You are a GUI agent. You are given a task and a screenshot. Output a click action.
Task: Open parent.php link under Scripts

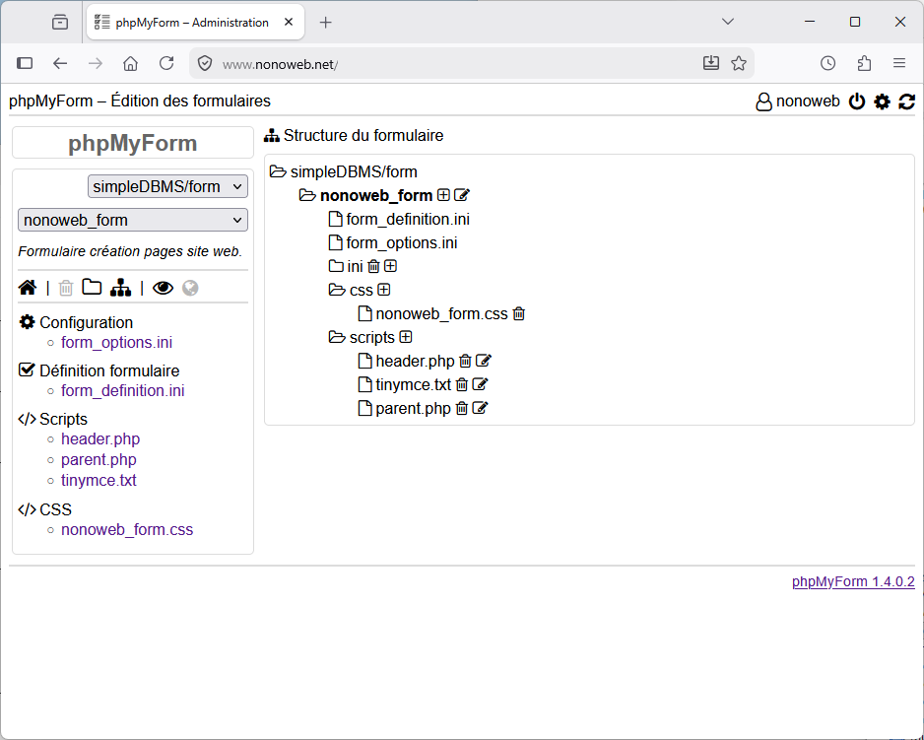click(99, 460)
